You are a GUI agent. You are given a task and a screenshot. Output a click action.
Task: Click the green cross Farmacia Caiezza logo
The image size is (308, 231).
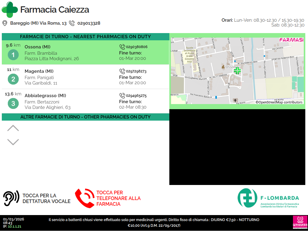click(10, 10)
